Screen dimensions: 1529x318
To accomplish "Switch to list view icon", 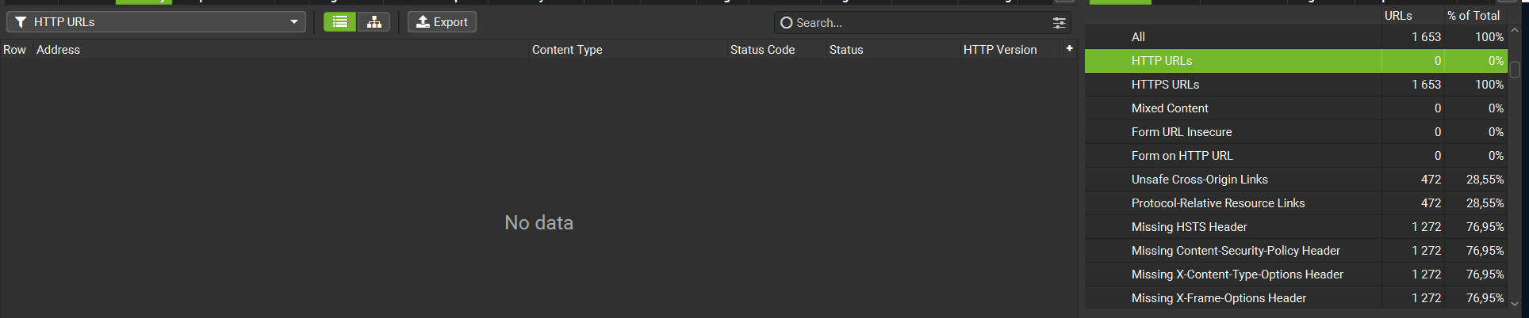I will tap(339, 22).
